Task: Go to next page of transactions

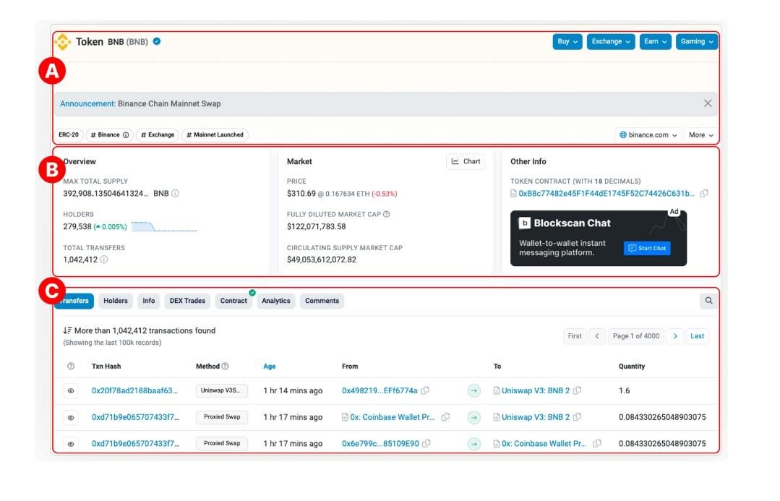Action: tap(675, 336)
